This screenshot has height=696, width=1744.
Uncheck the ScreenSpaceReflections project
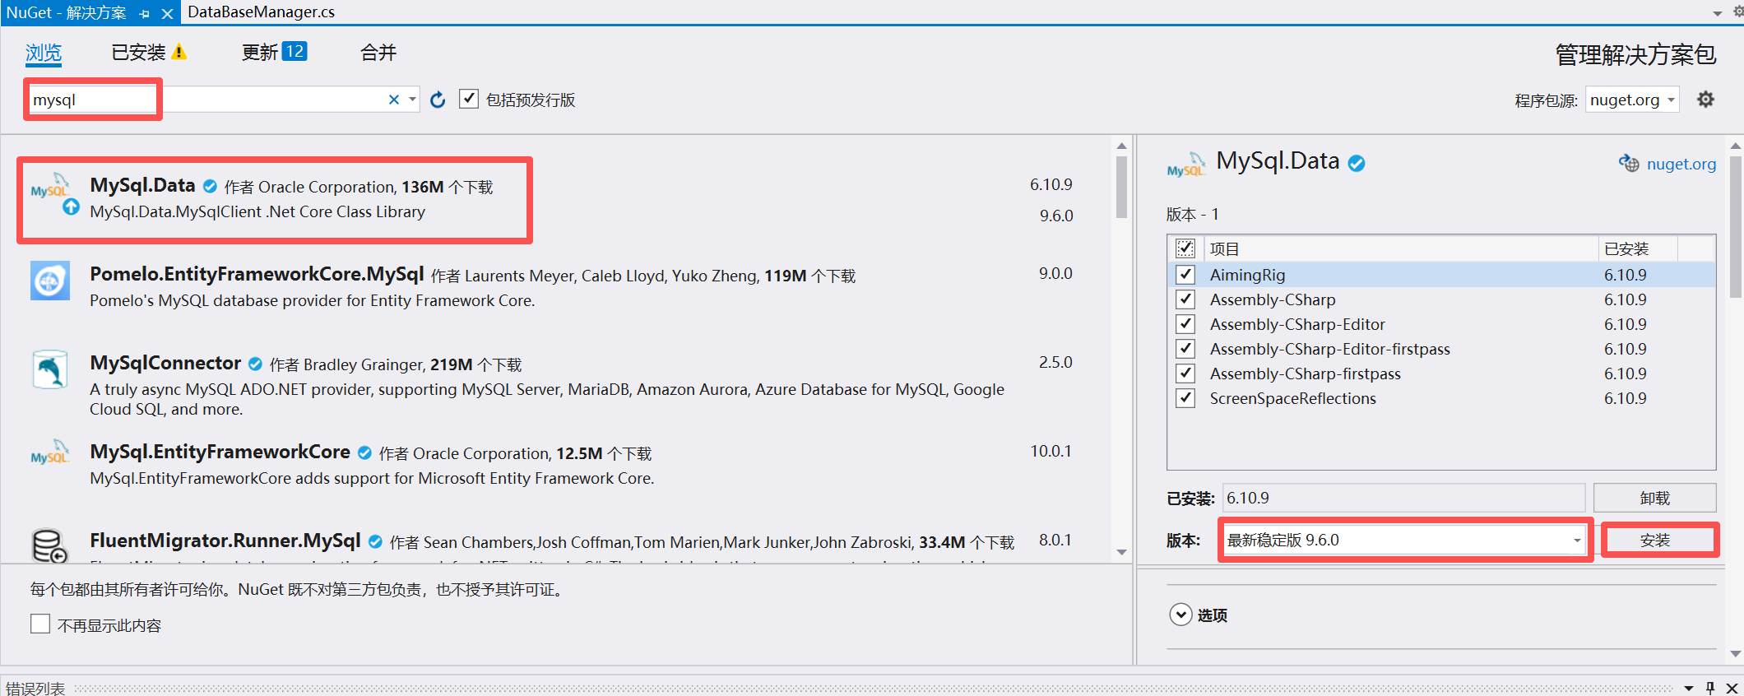pos(1185,398)
